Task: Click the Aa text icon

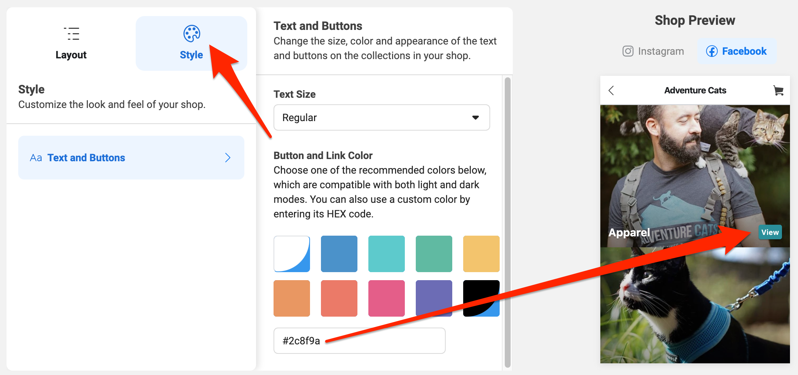Action: tap(36, 158)
